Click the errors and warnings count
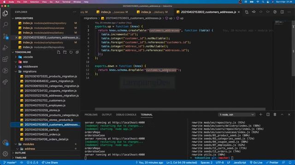Image resolution: width=295 pixels, height=165 pixels. pyautogui.click(x=32, y=162)
